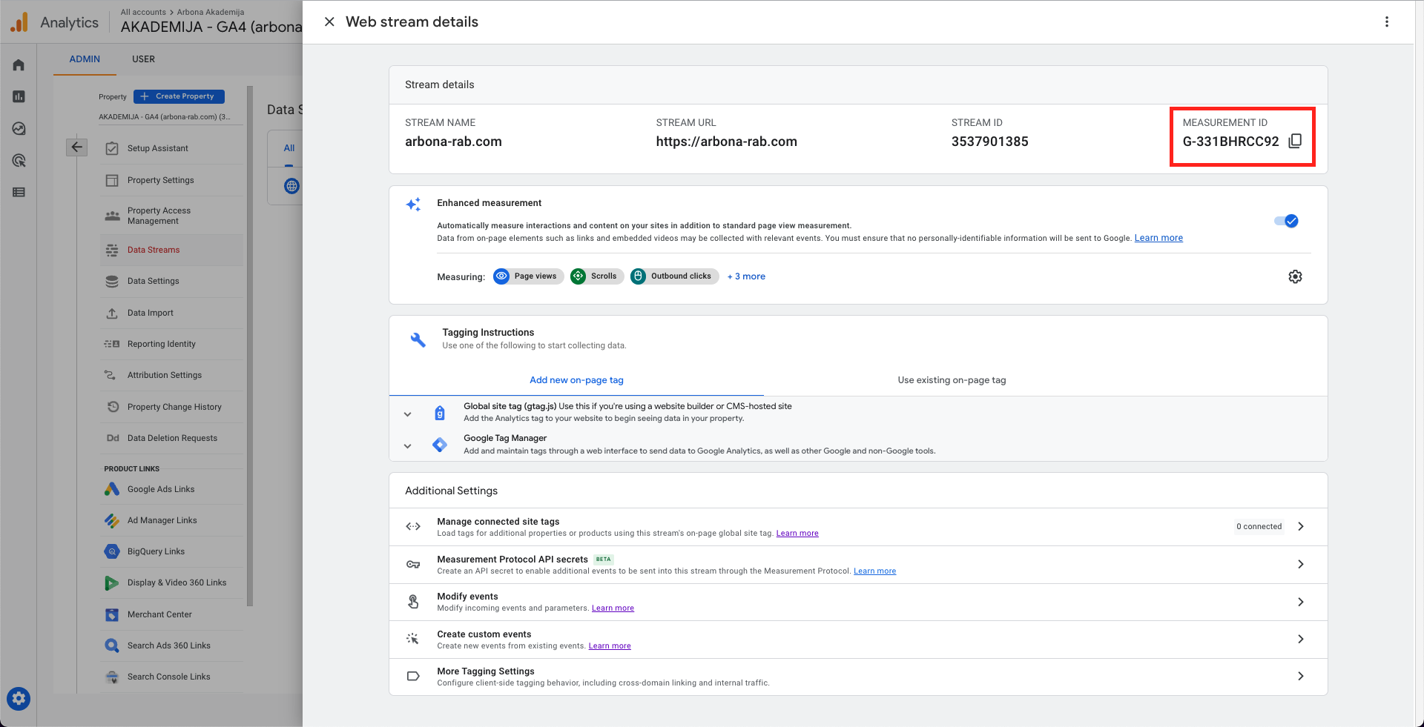This screenshot has width=1424, height=727.
Task: Click the Analytics logo
Action: click(19, 22)
